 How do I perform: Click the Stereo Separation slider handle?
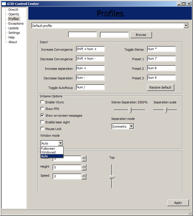pos(130,110)
